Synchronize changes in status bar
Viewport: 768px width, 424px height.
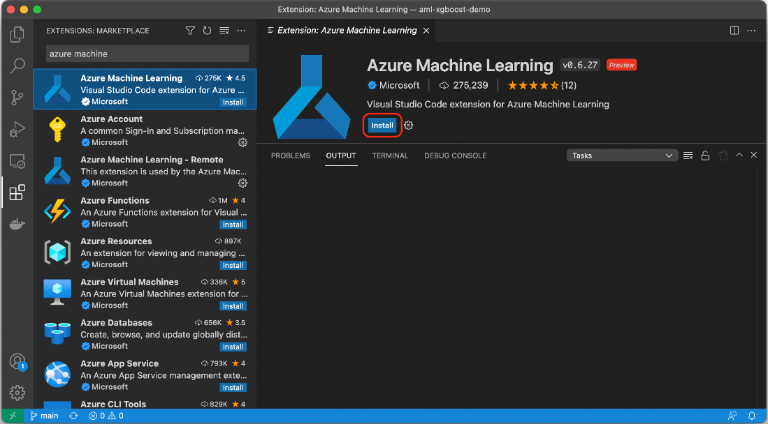(73, 416)
